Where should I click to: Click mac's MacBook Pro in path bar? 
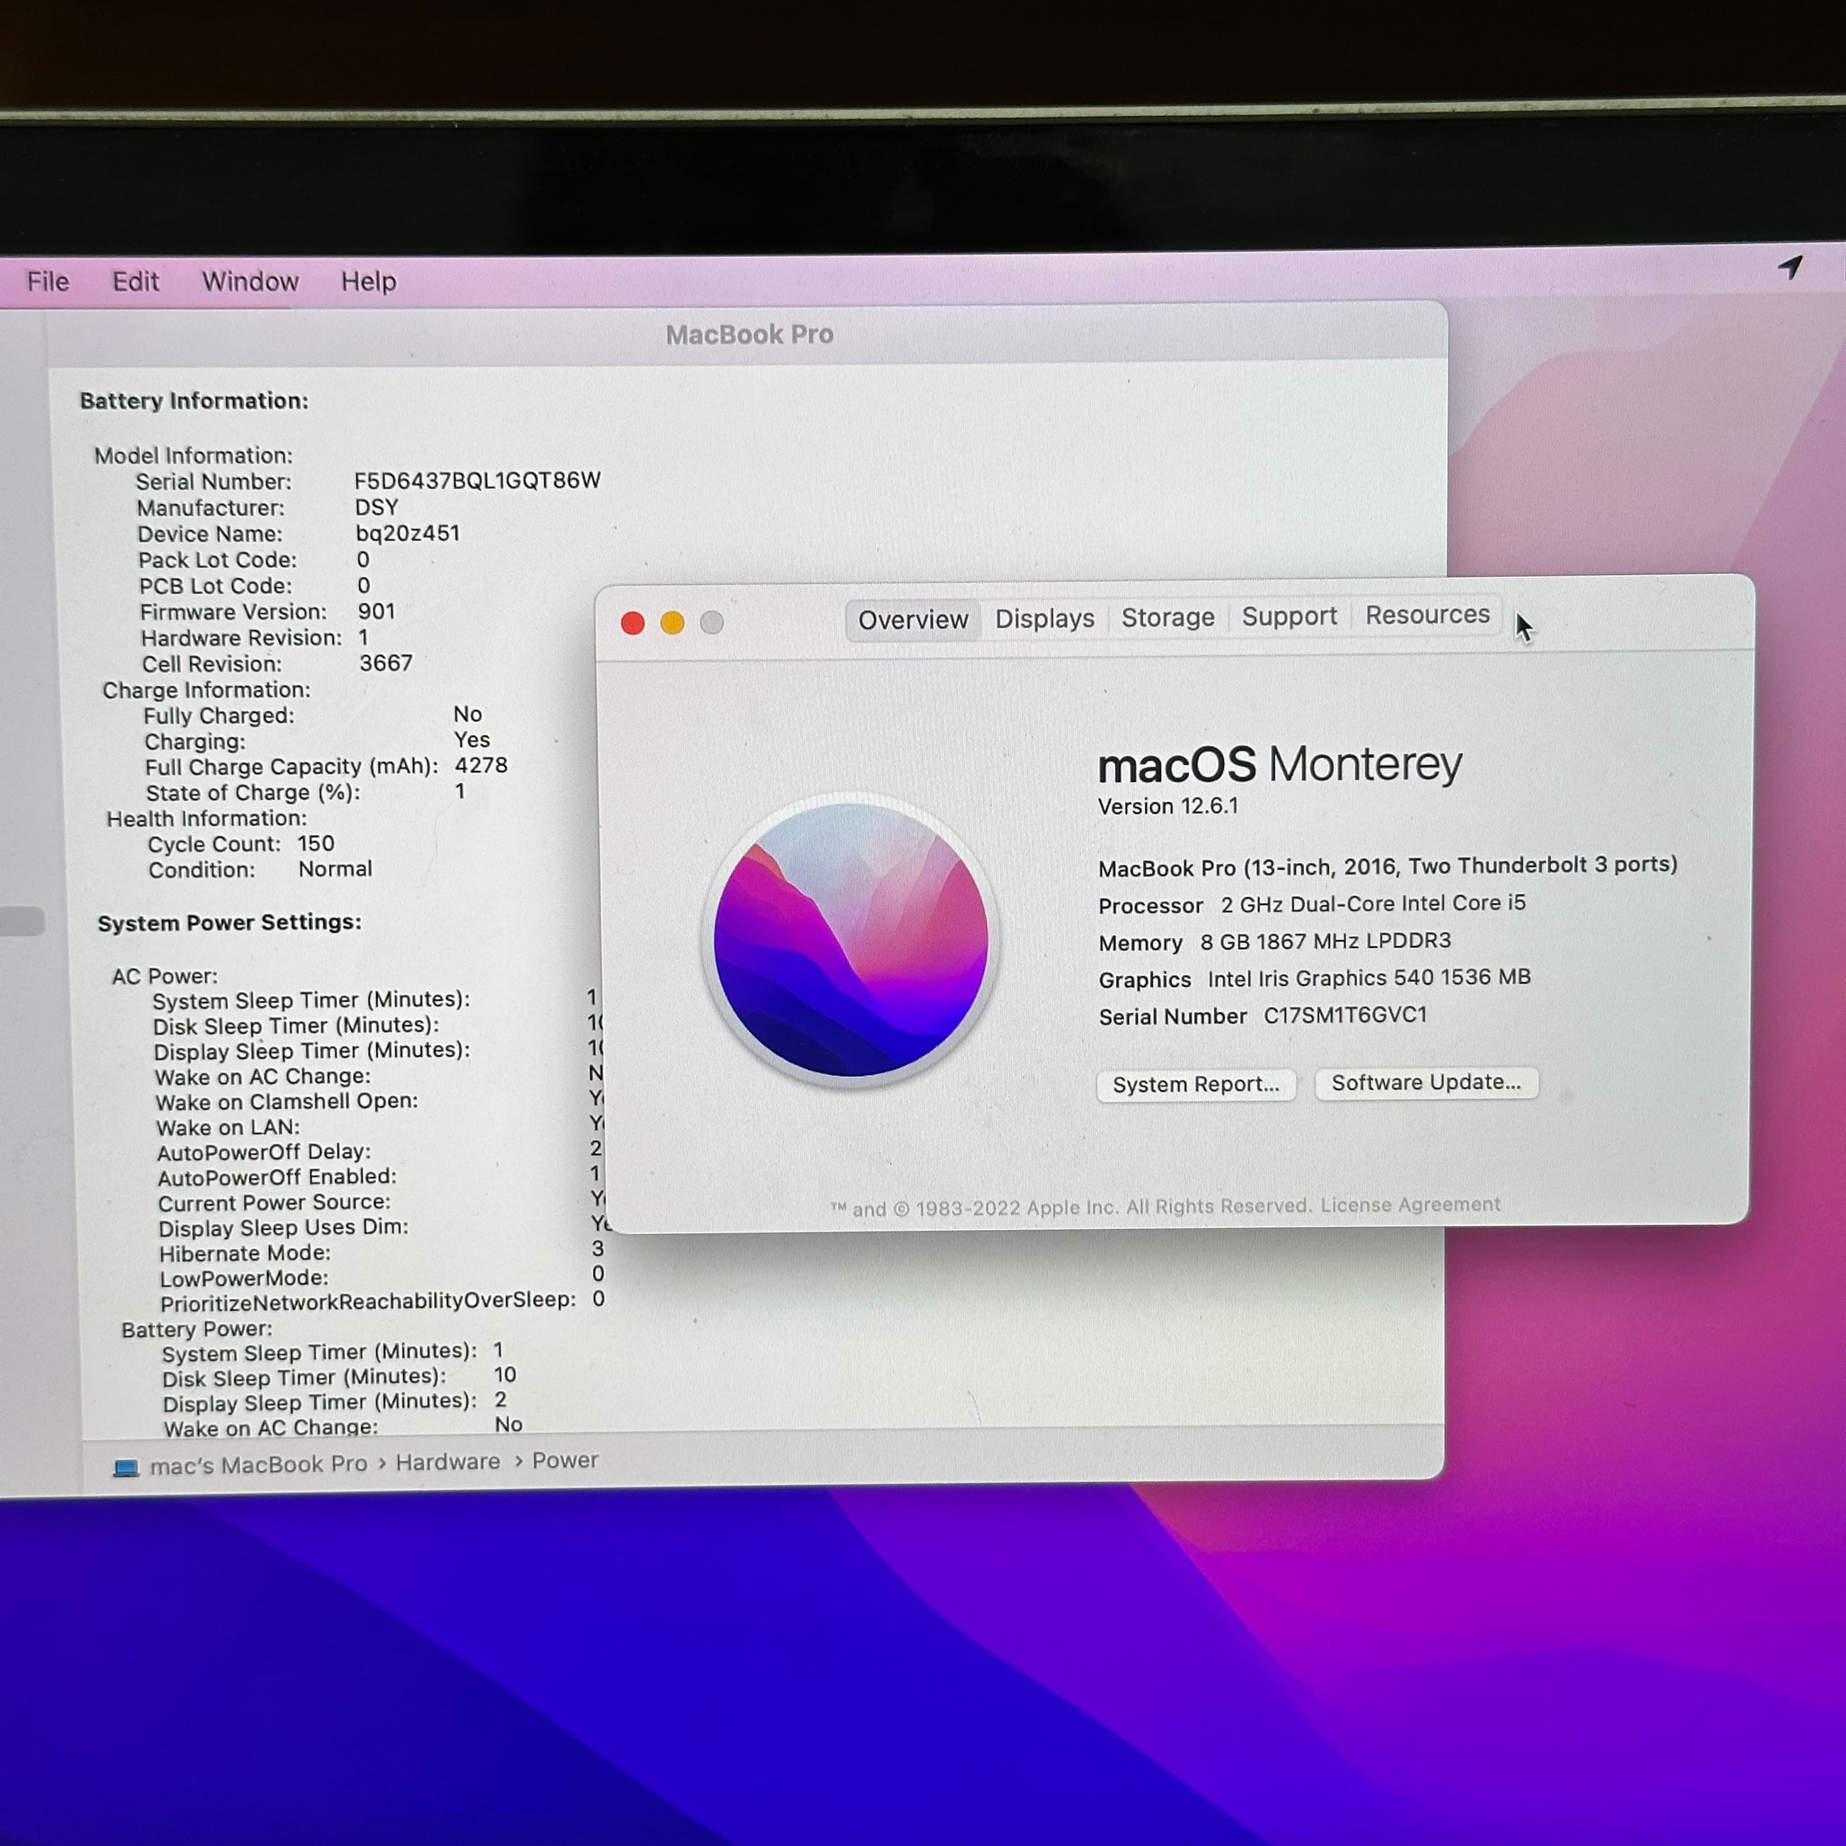click(258, 1464)
